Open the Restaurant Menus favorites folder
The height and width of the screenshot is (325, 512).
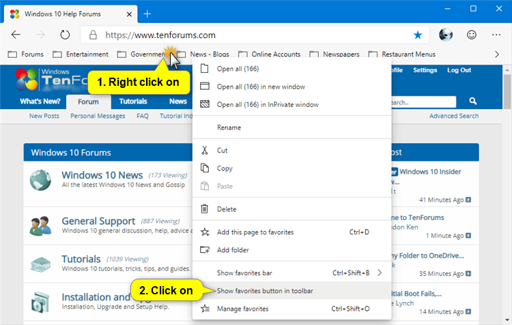tap(402, 54)
